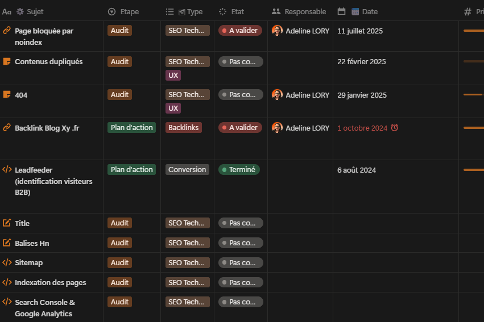484x322 pixels.
Task: Click the link icon beside Page bloquée par noindex
Action: (7, 31)
